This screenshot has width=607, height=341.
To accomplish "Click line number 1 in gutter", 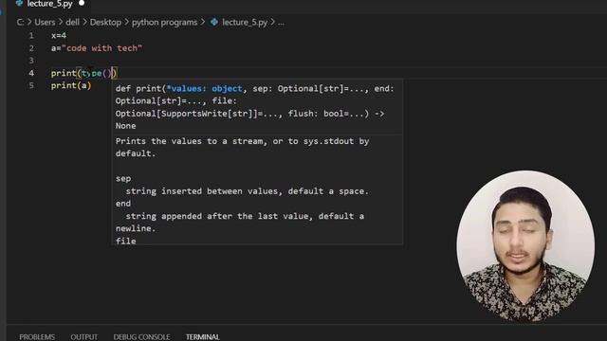I will pos(31,36).
